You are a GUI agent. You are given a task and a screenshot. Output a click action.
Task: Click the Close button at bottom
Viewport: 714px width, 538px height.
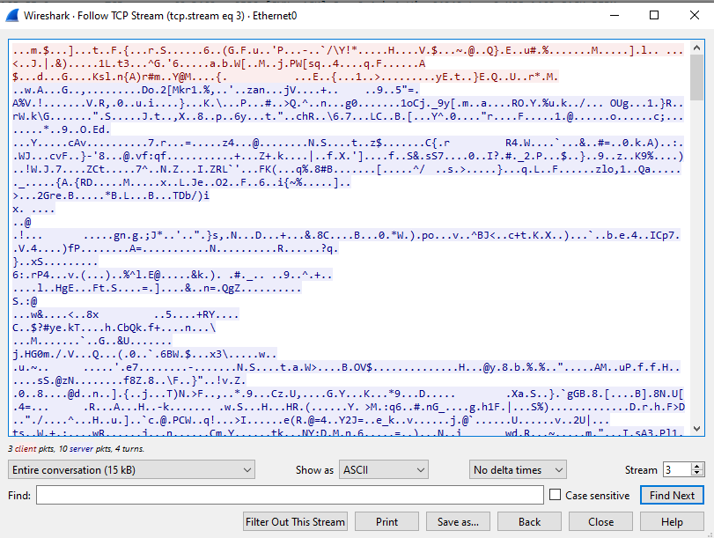[601, 521]
